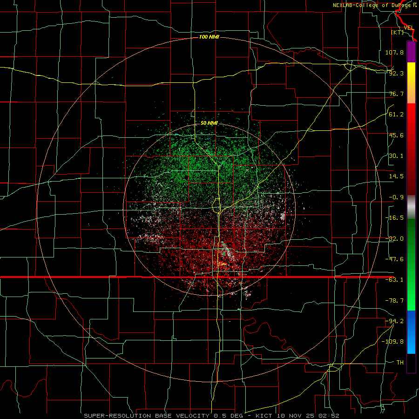Click the -109.8 velocity scale value
The height and width of the screenshot is (419, 419).
click(392, 342)
